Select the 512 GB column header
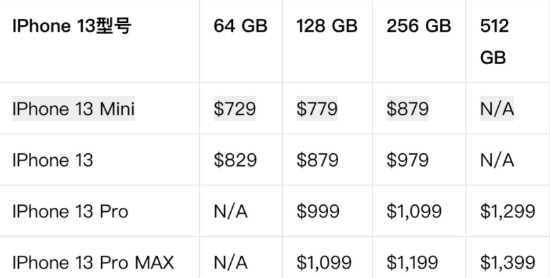 pos(494,41)
